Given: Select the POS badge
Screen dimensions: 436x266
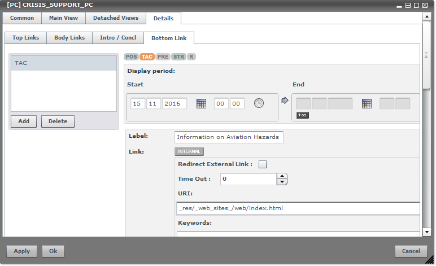Looking at the screenshot, I should click(131, 56).
